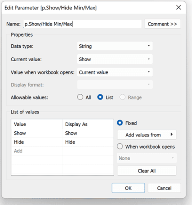Cancel the parameter edit

pyautogui.click(x=164, y=188)
